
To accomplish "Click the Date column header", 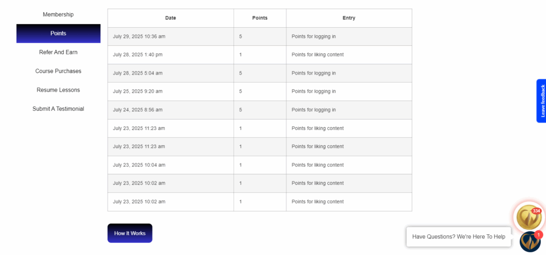I will tap(171, 18).
